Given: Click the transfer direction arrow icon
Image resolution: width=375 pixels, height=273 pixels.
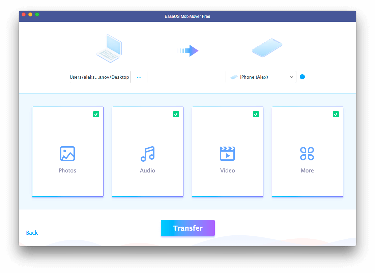Looking at the screenshot, I should (x=188, y=50).
